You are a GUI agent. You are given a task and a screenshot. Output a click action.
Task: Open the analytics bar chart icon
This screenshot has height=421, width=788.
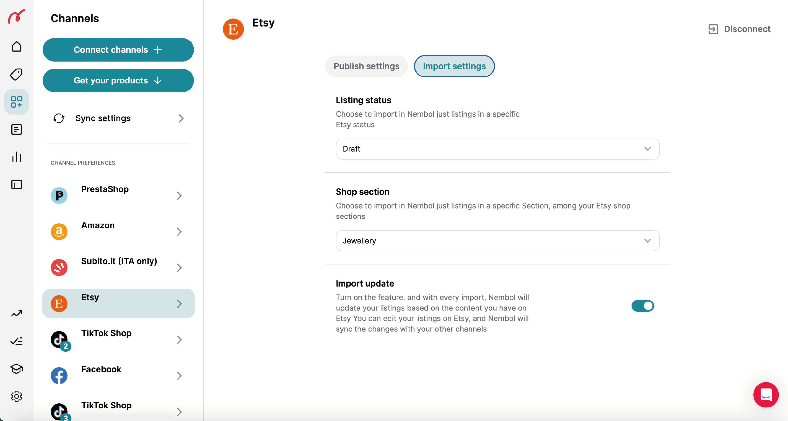pyautogui.click(x=17, y=157)
